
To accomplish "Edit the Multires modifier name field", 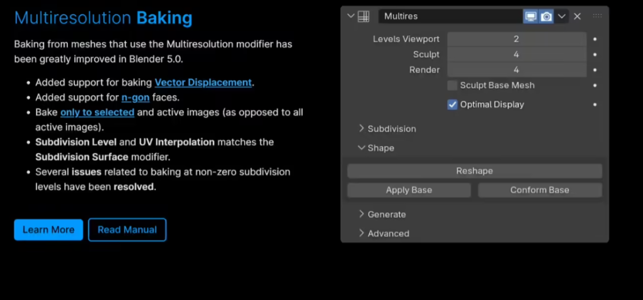I will (450, 16).
